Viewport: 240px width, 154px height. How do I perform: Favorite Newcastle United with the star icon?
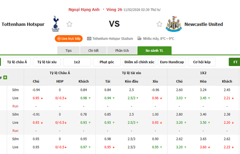pos(159,24)
